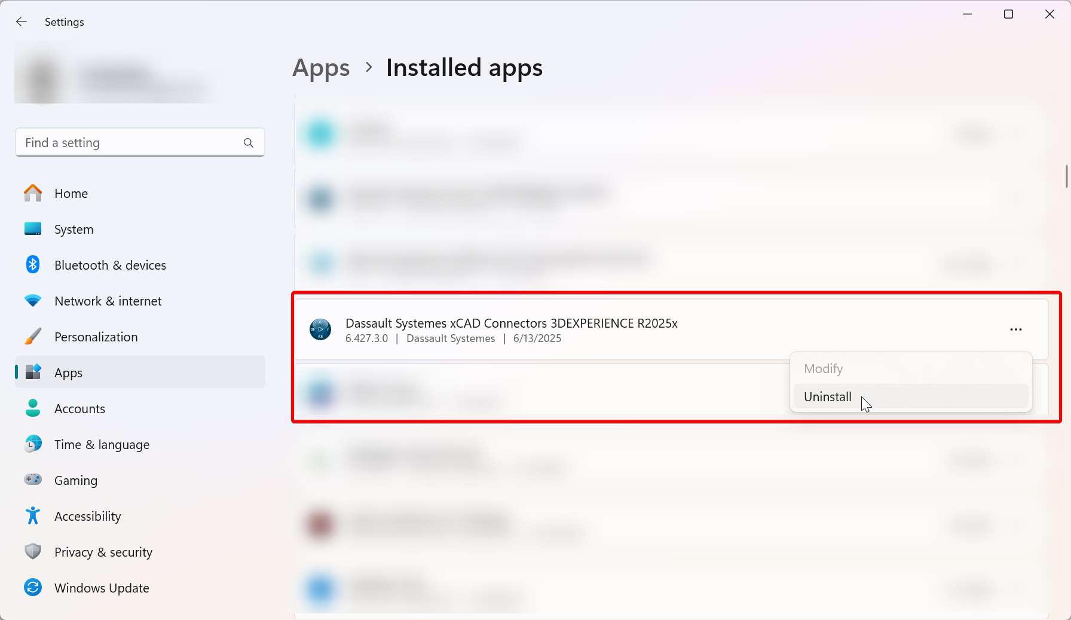Open Windows Update page
The height and width of the screenshot is (620, 1071).
tap(140, 588)
